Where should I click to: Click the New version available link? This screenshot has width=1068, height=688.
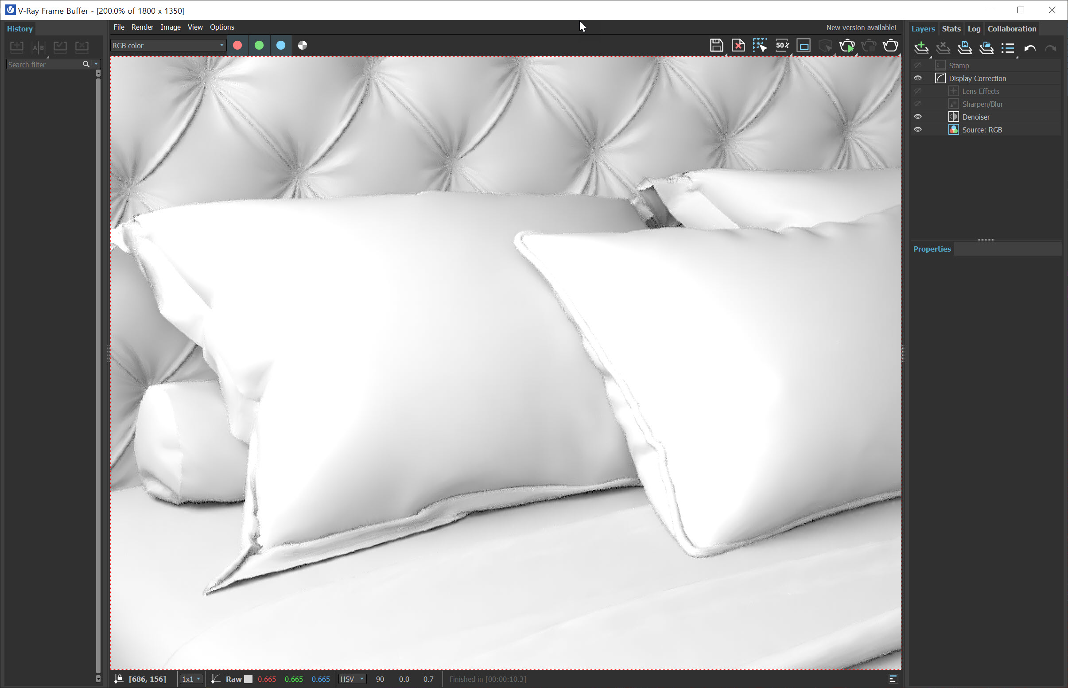click(861, 28)
